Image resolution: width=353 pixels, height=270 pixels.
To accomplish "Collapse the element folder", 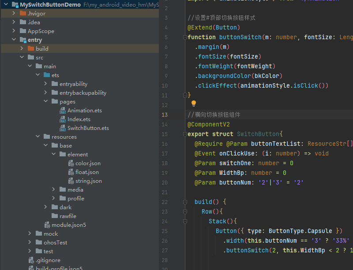I will (x=53, y=154).
